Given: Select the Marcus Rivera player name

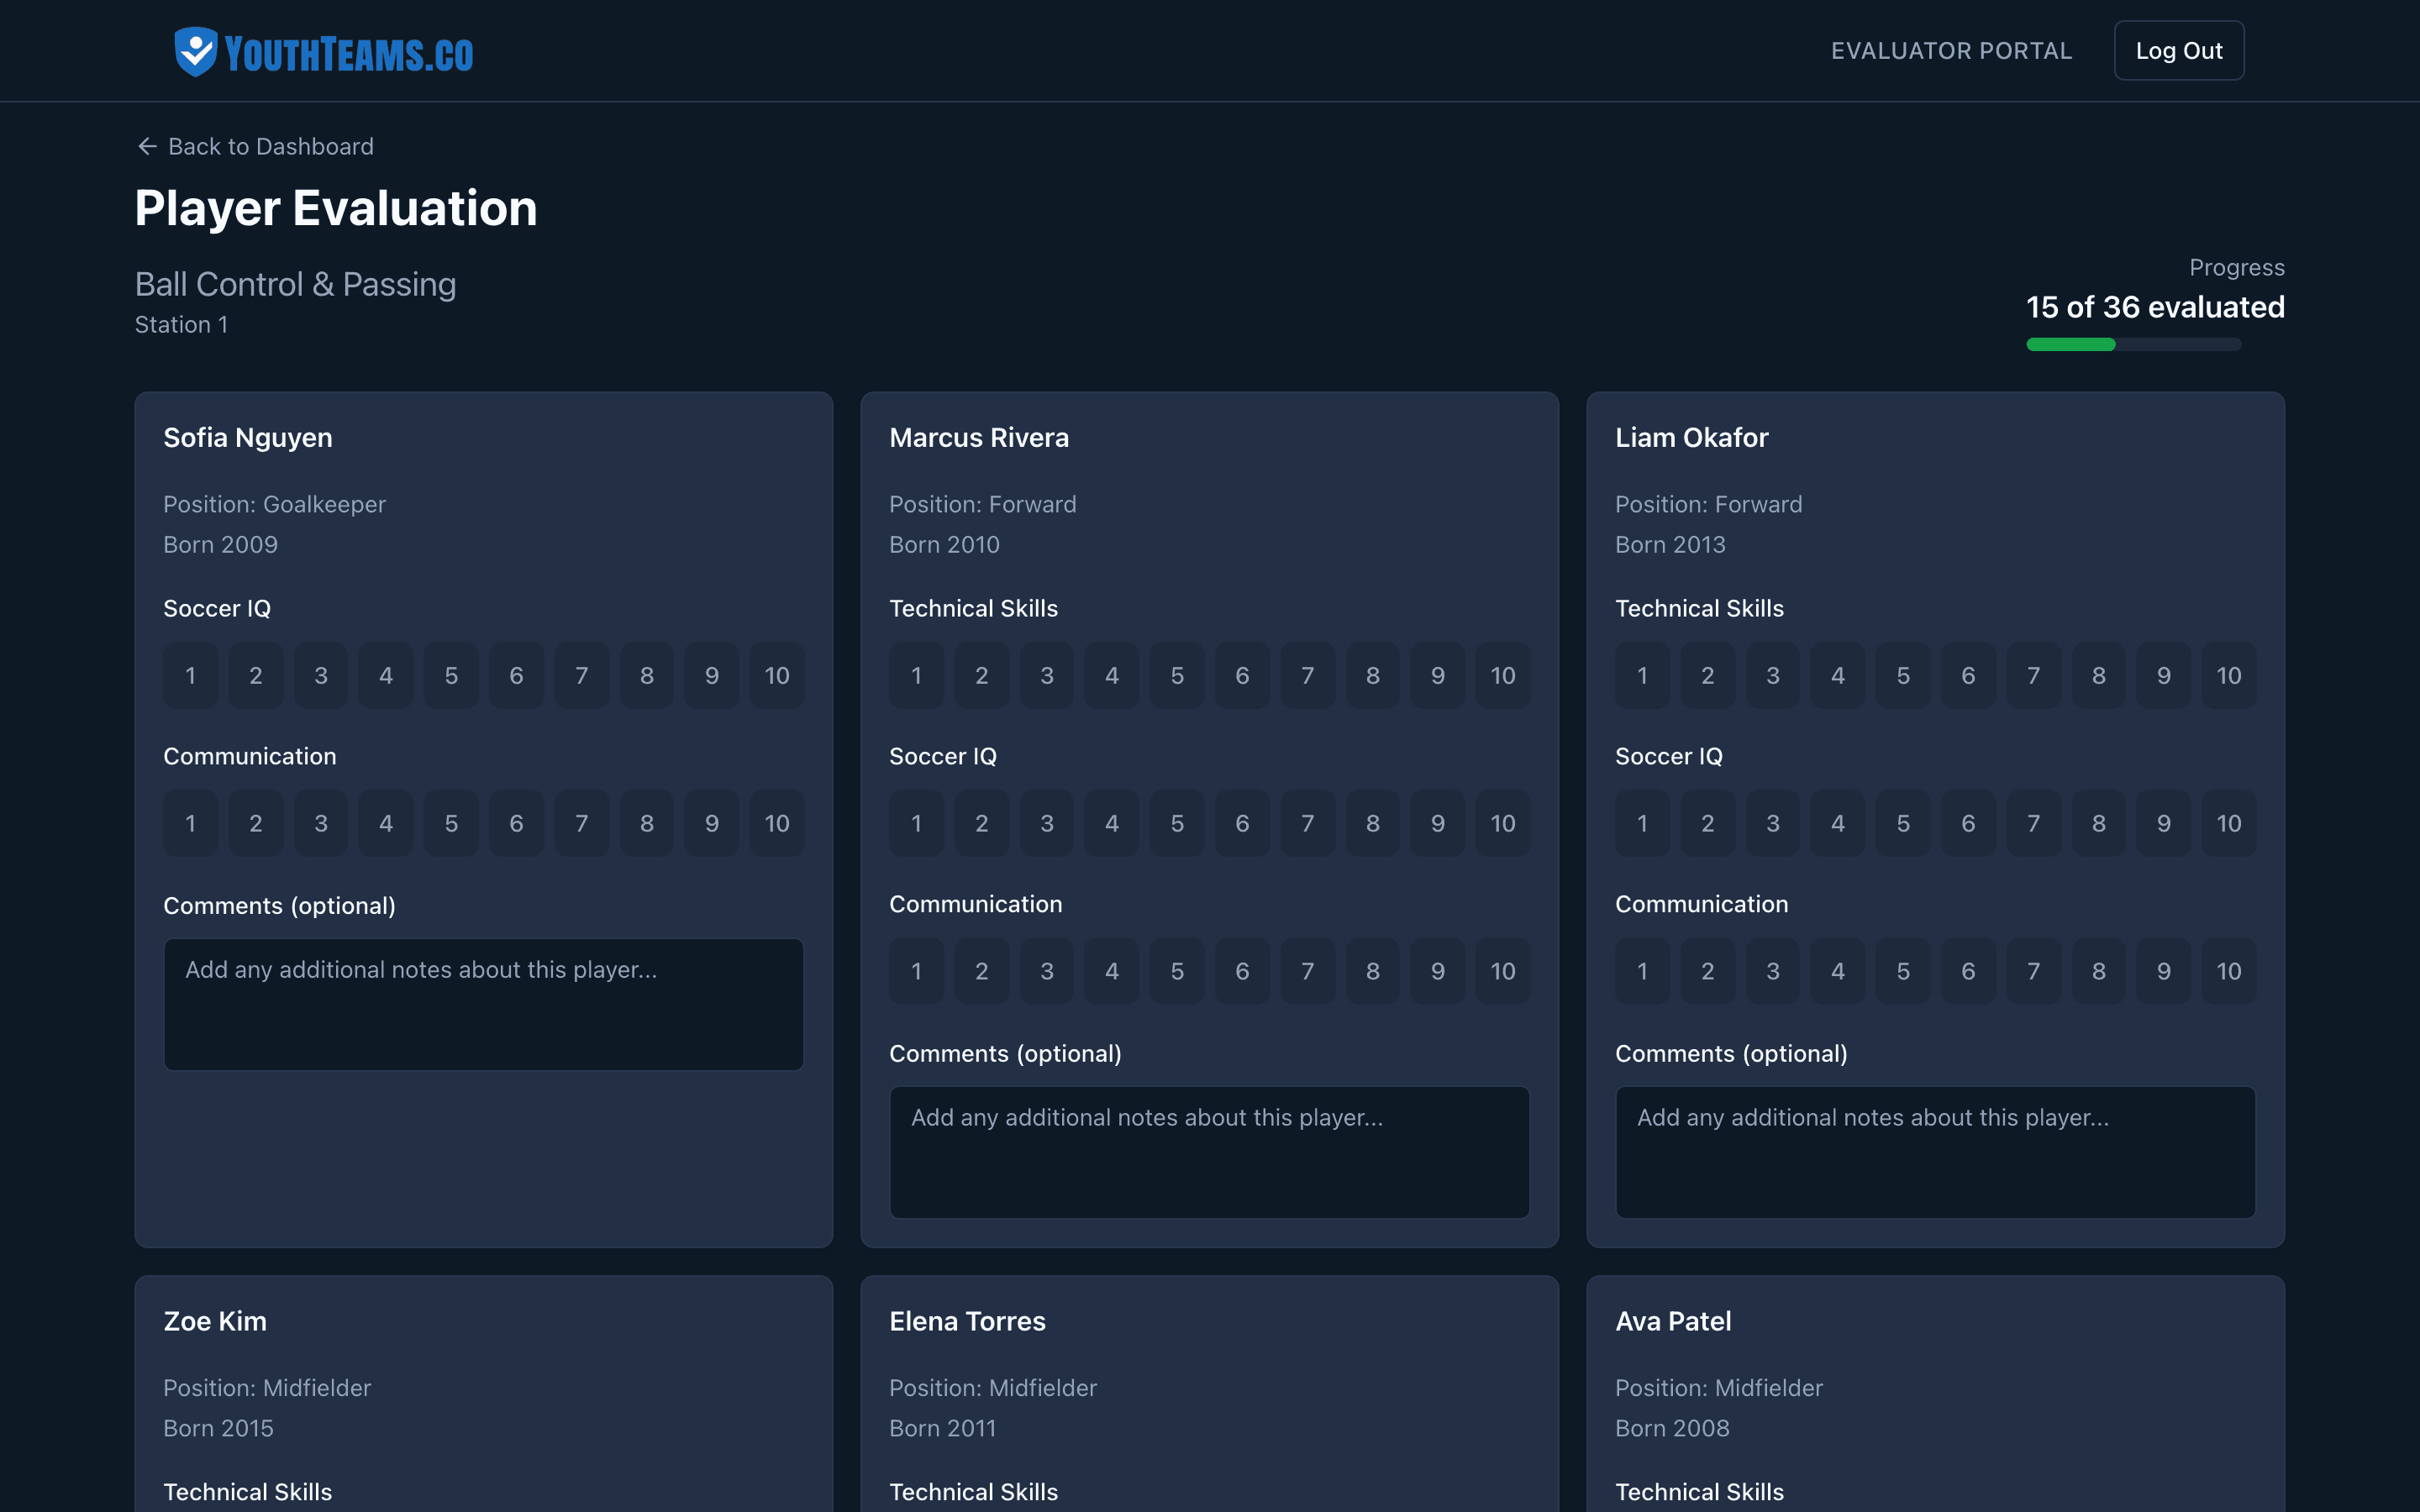Looking at the screenshot, I should [979, 438].
